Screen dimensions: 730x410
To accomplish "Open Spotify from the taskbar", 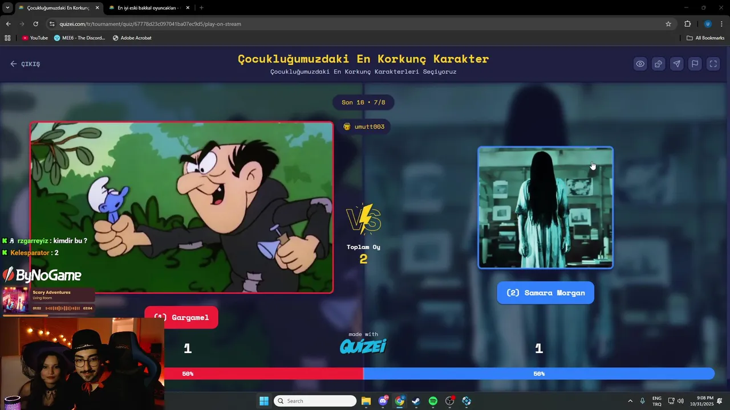I will click(x=433, y=401).
